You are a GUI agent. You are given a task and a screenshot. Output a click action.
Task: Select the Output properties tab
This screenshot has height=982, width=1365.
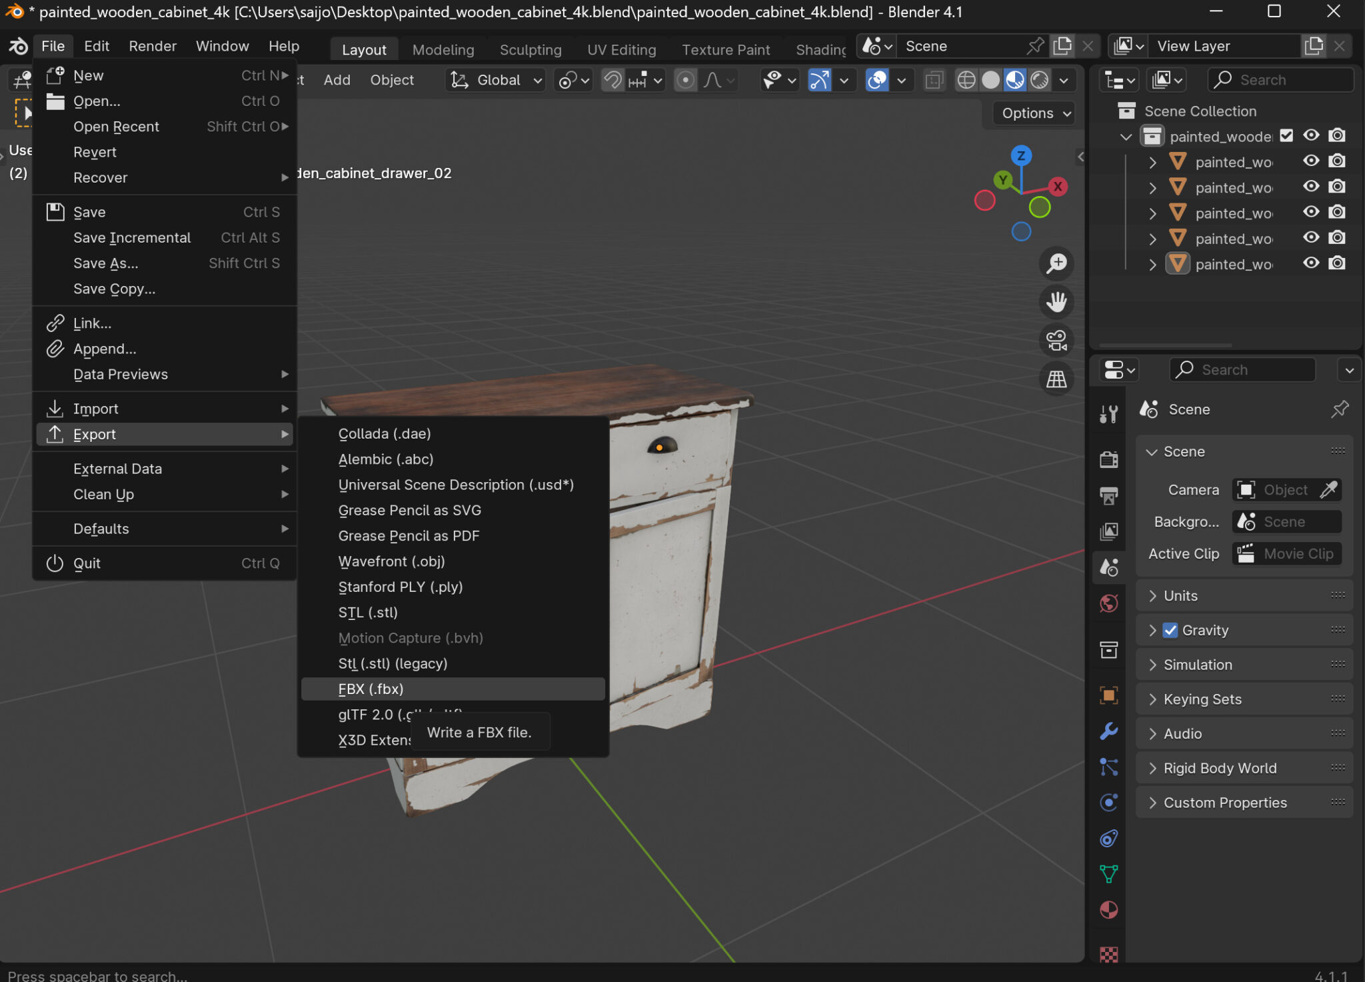click(1108, 496)
